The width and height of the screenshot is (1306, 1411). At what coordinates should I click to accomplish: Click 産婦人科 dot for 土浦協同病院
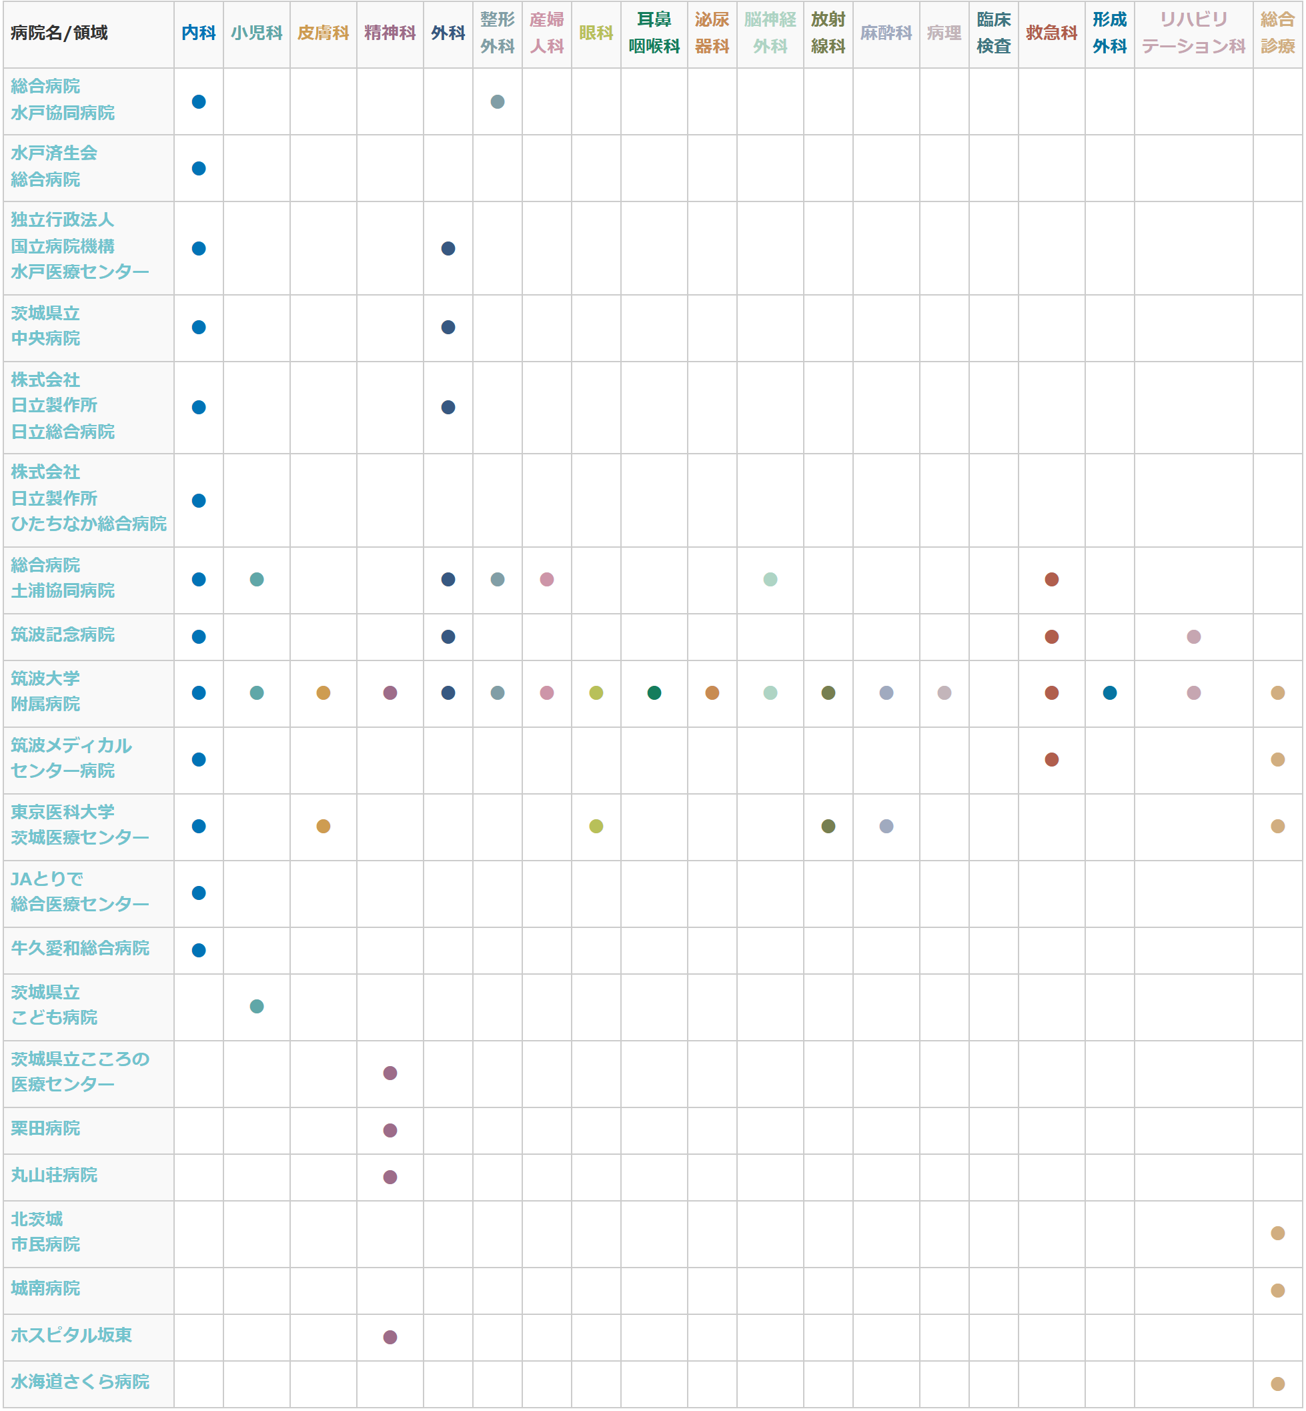[547, 580]
